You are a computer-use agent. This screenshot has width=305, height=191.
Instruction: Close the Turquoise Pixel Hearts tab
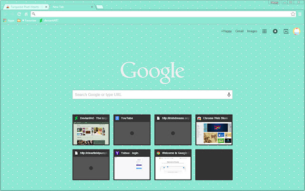[x=46, y=7]
